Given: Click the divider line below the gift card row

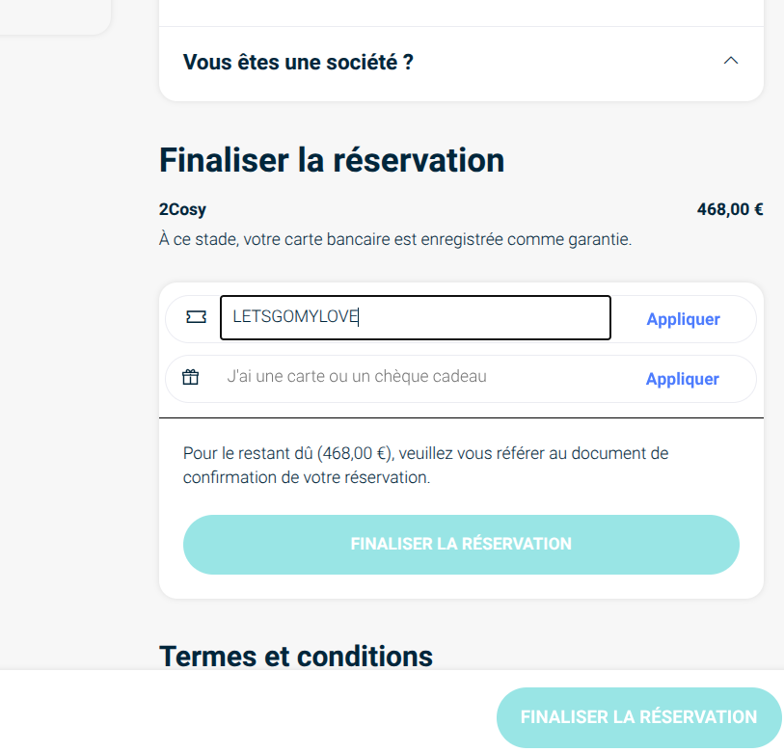Looking at the screenshot, I should click(461, 418).
